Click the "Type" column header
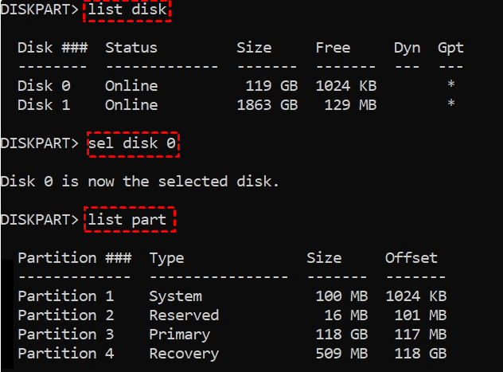Screen dimensions: 503x372 (x=166, y=257)
